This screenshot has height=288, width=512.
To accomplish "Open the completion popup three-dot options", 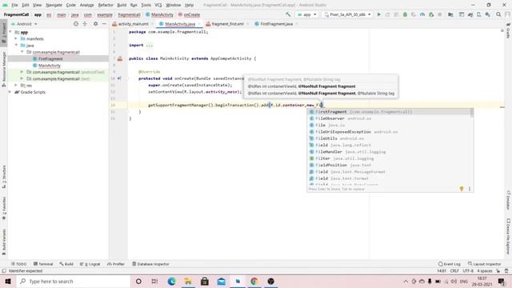I will click(x=470, y=189).
